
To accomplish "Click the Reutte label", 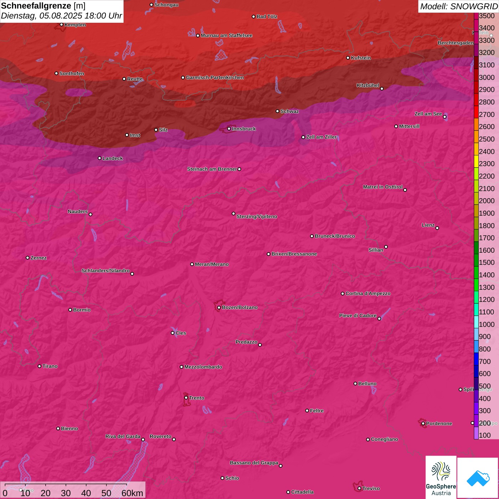I will (x=135, y=79).
